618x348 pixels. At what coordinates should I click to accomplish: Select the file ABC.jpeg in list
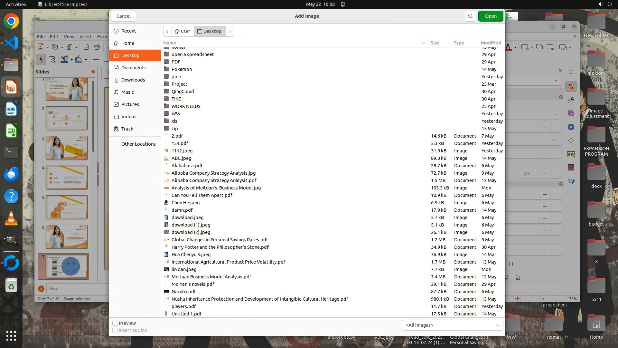(x=181, y=158)
